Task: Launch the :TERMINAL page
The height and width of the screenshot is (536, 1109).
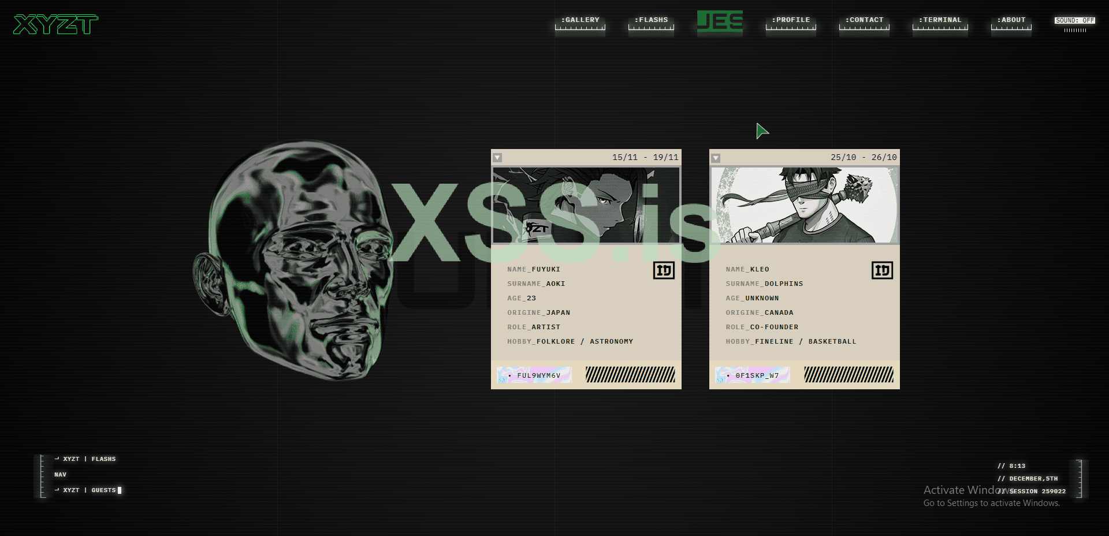Action: (x=940, y=22)
